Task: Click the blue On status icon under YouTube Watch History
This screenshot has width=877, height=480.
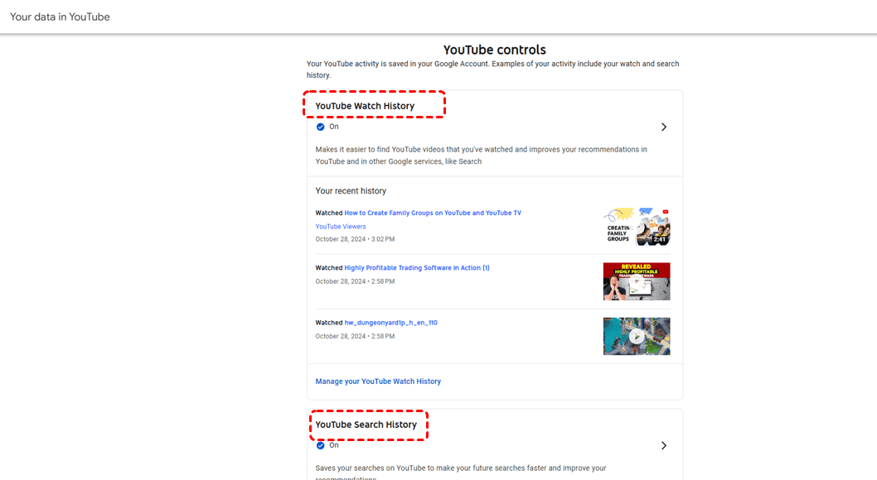Action: 321,127
